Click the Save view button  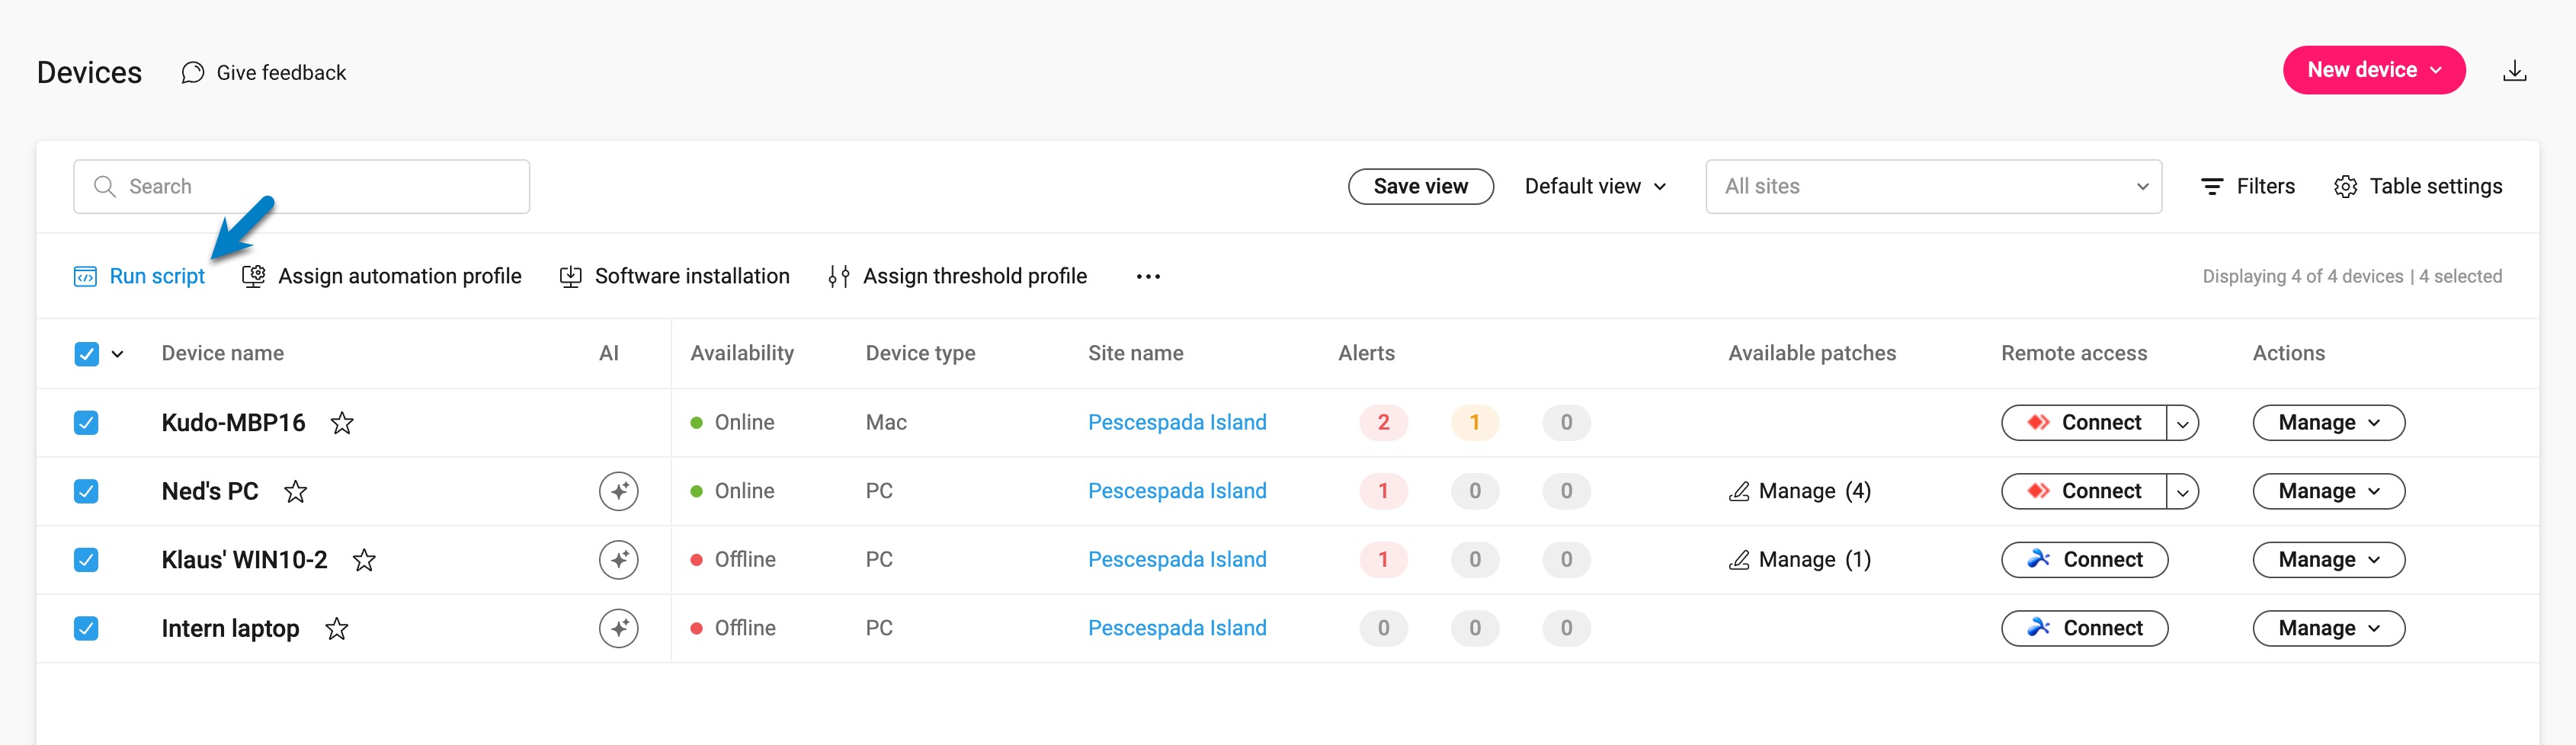(1420, 187)
